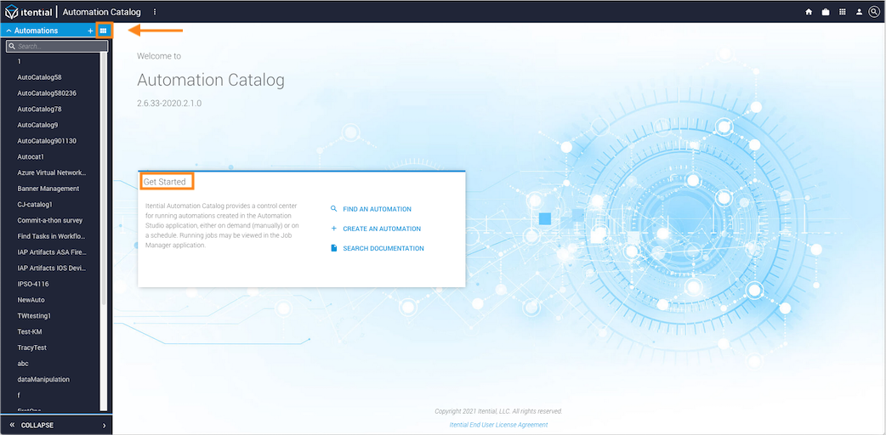Open the collection view grid icon
Screen dimensions: 886x435
[x=104, y=31]
